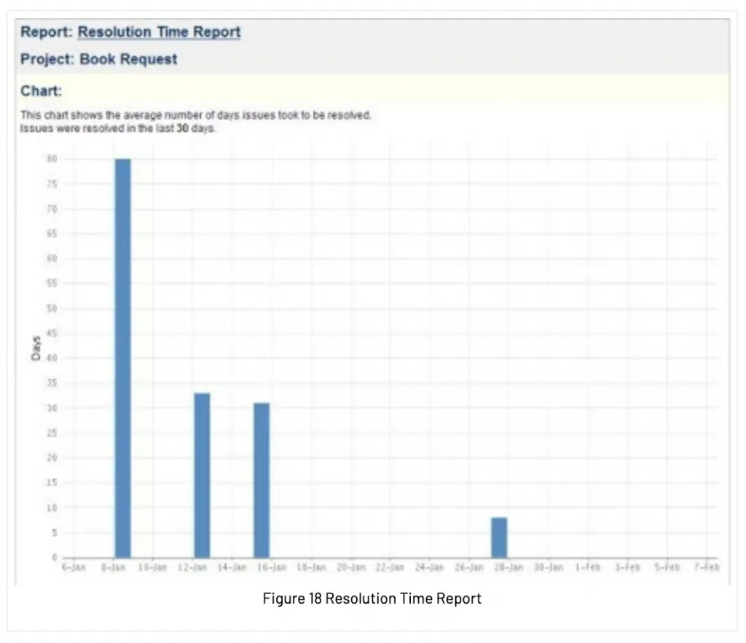746x643 pixels.
Task: Click the Figure 18 Resolution Time Report caption
Action: click(372, 599)
